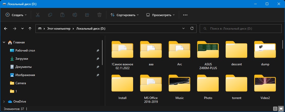285x112 pixels.
Task: Open Camera folder in the sidebar
Action: pyautogui.click(x=21, y=83)
